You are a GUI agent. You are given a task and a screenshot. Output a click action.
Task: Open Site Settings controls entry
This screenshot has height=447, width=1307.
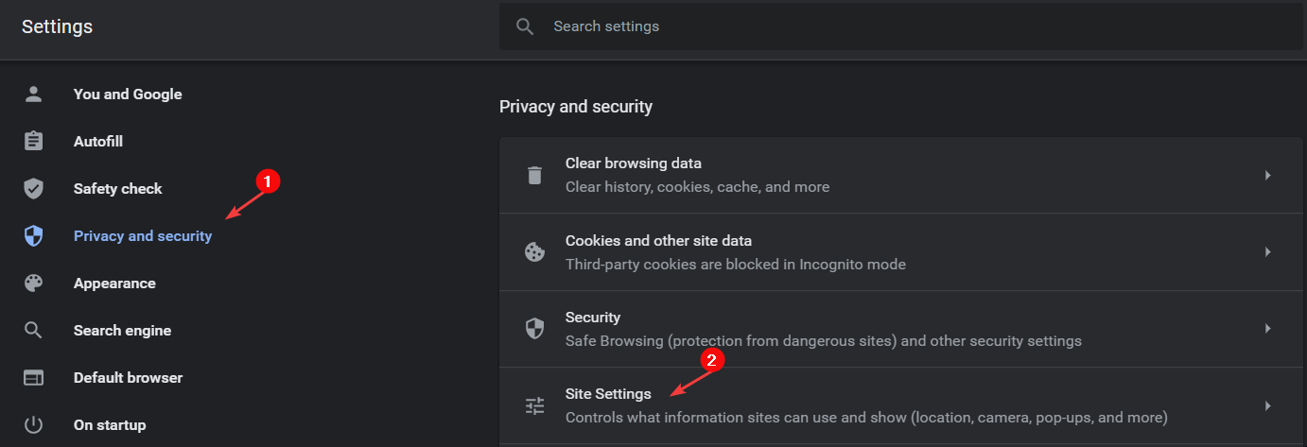(x=901, y=405)
